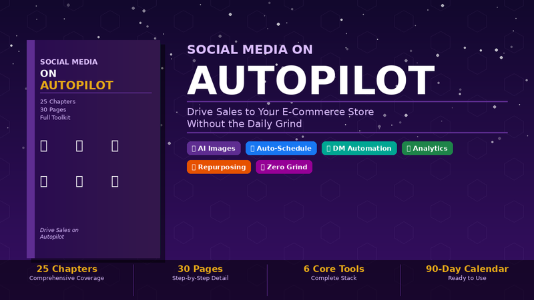Click the '25 Chapters' stat in bottom bar

[67, 269]
